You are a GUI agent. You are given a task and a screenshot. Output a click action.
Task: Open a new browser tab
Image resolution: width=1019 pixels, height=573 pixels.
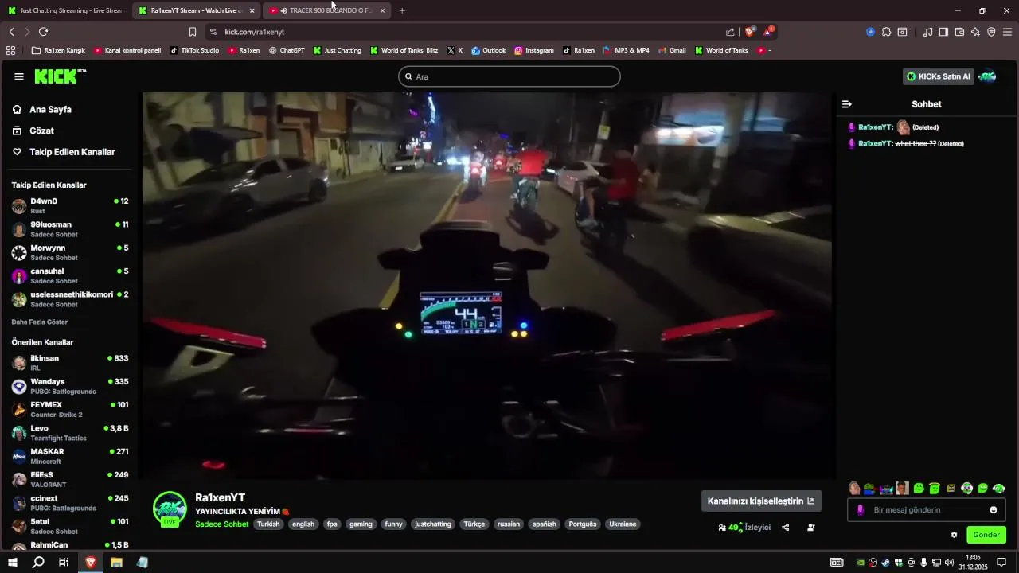402,10
